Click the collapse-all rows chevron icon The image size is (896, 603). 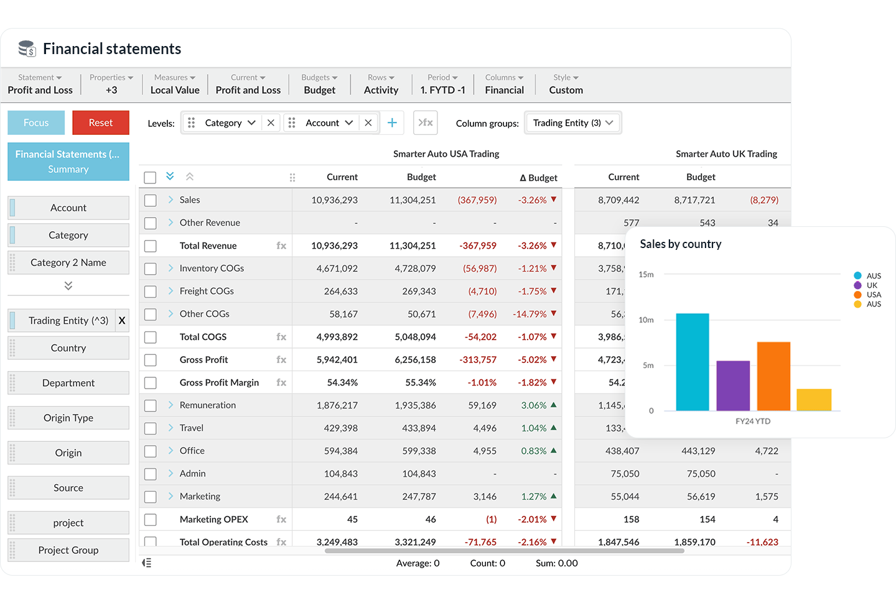click(x=190, y=177)
